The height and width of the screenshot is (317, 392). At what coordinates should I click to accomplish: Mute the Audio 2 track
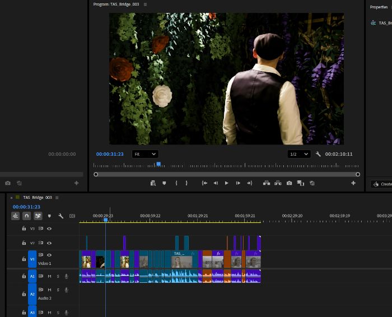[49, 290]
